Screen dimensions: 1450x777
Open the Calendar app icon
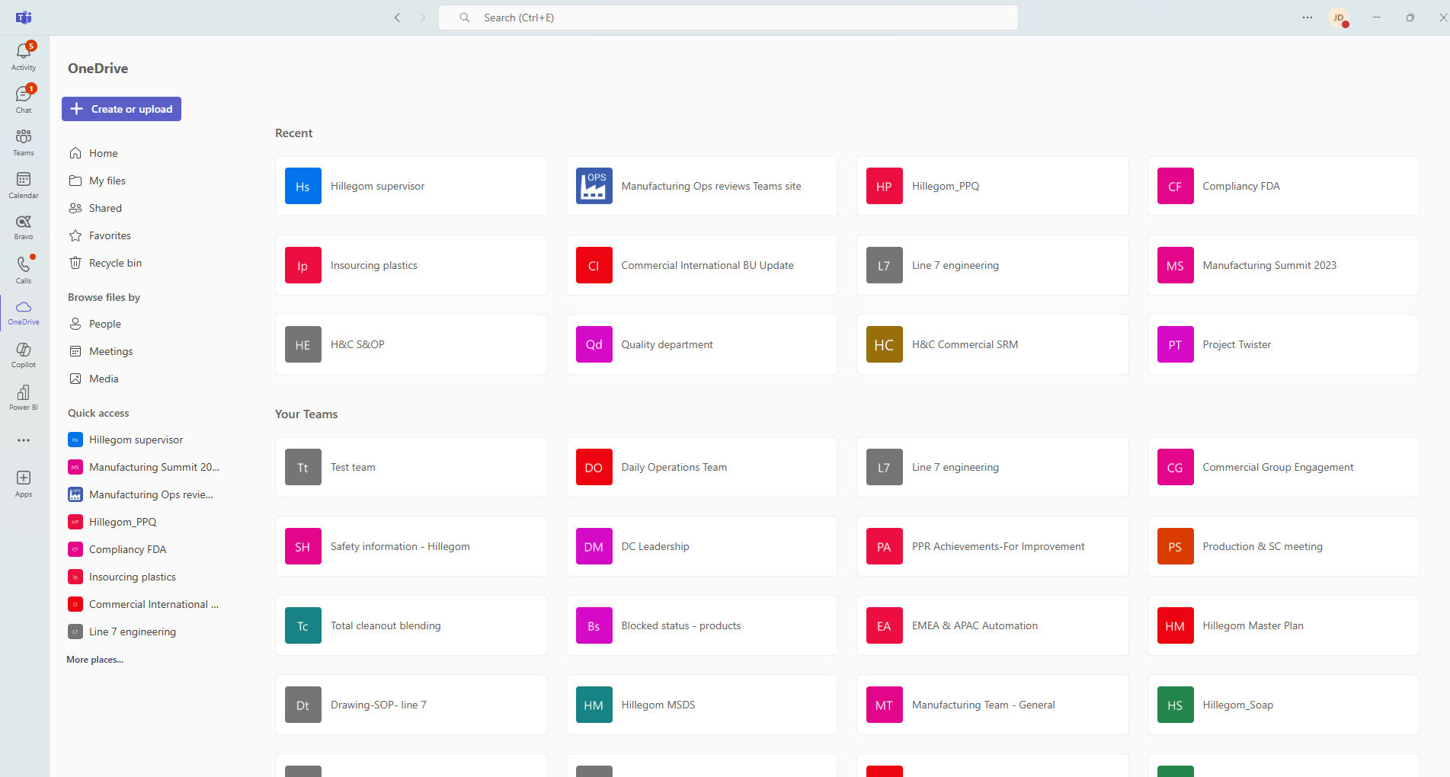coord(24,184)
